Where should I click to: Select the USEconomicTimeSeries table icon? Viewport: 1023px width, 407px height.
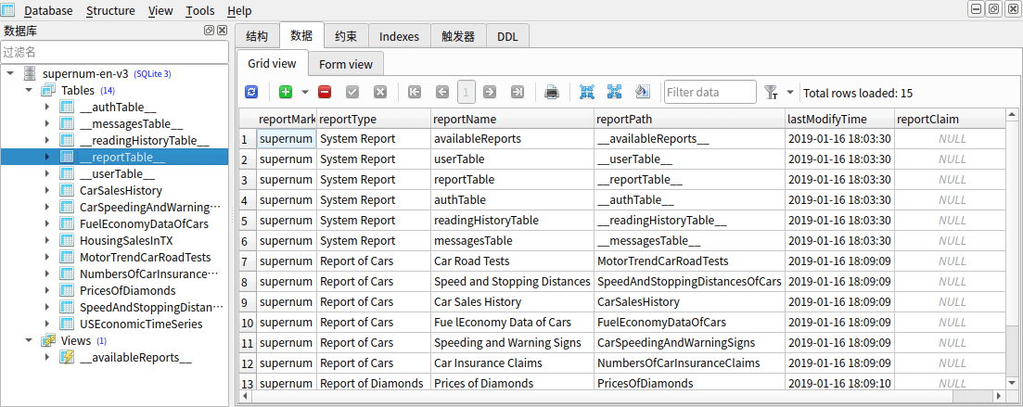(x=67, y=324)
